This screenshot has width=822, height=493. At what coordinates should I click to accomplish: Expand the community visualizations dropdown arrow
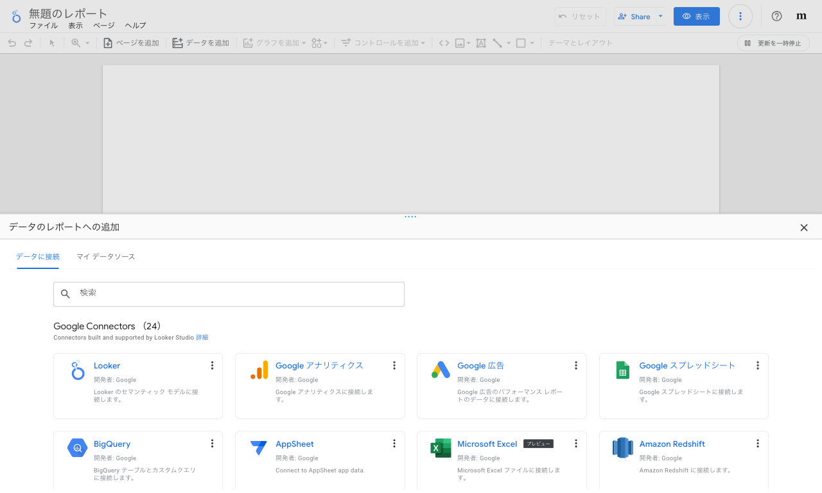326,44
